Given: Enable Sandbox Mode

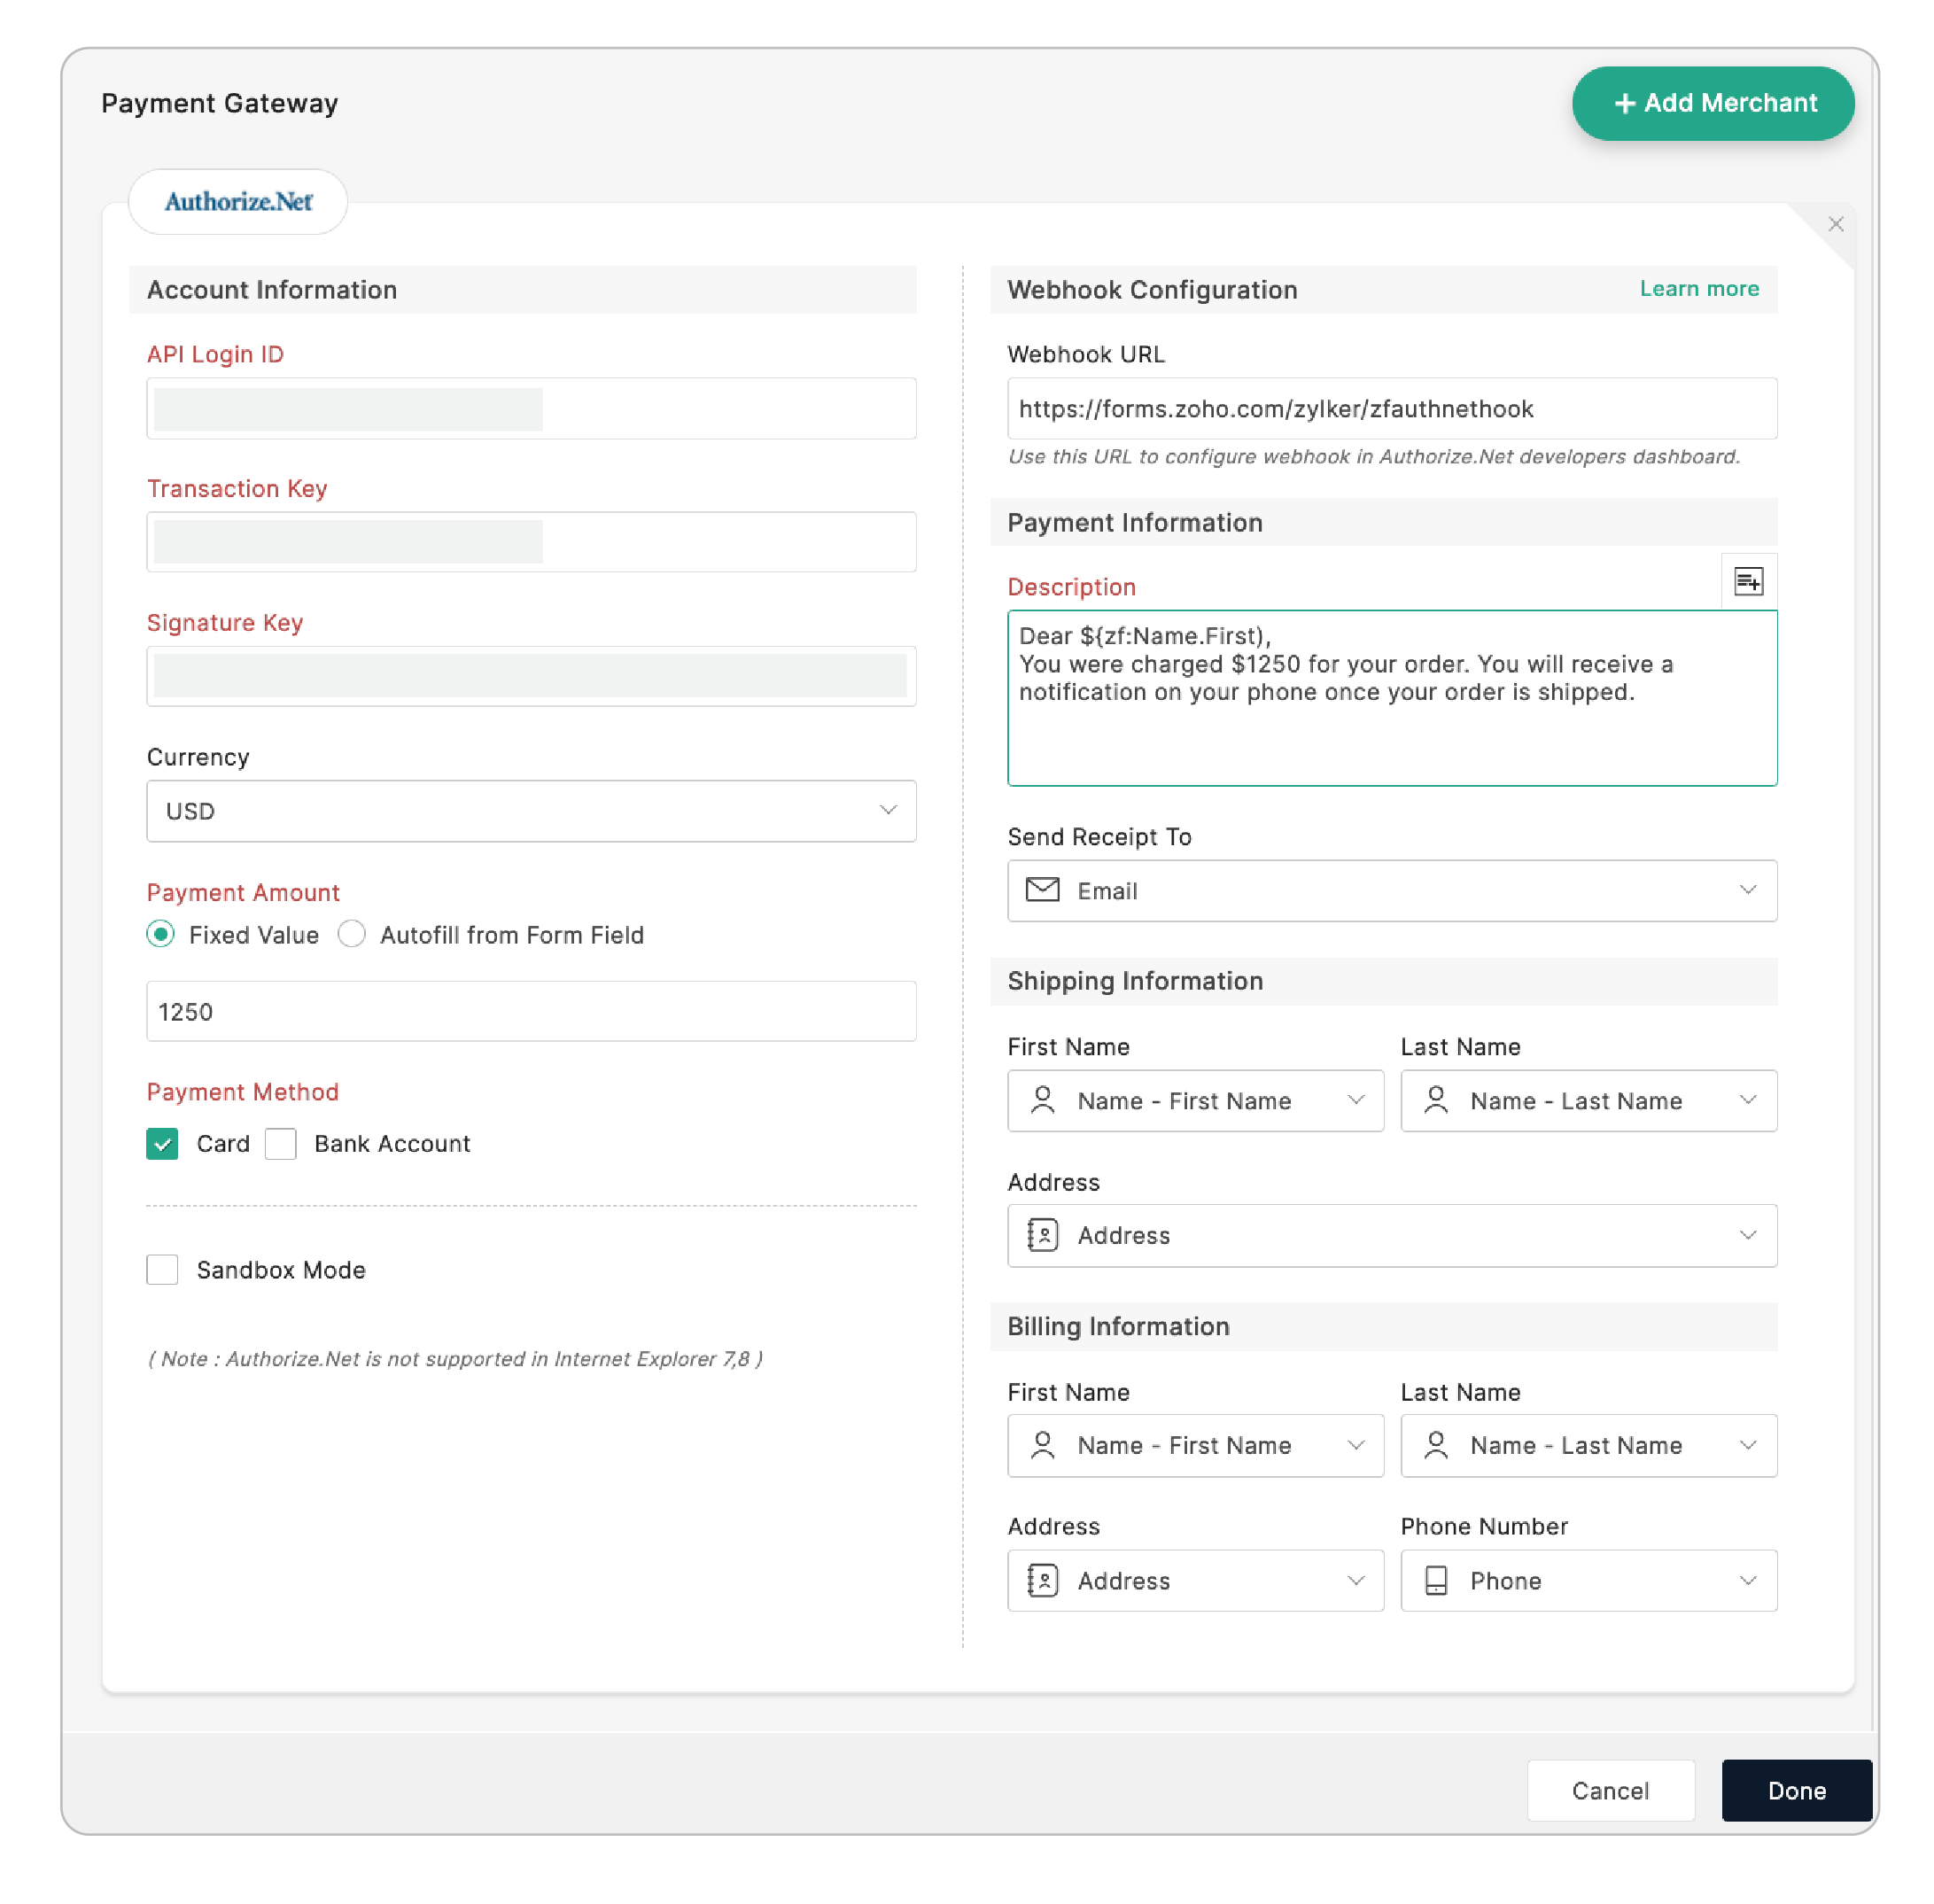Looking at the screenshot, I should point(162,1270).
